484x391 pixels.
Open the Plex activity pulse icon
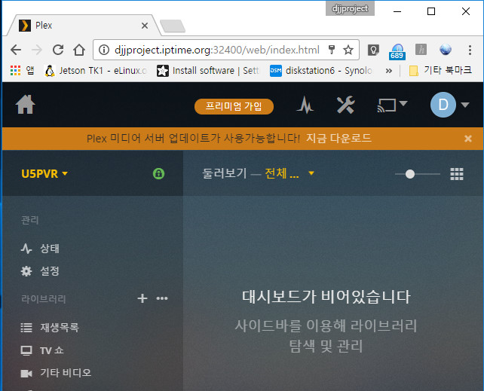[305, 105]
